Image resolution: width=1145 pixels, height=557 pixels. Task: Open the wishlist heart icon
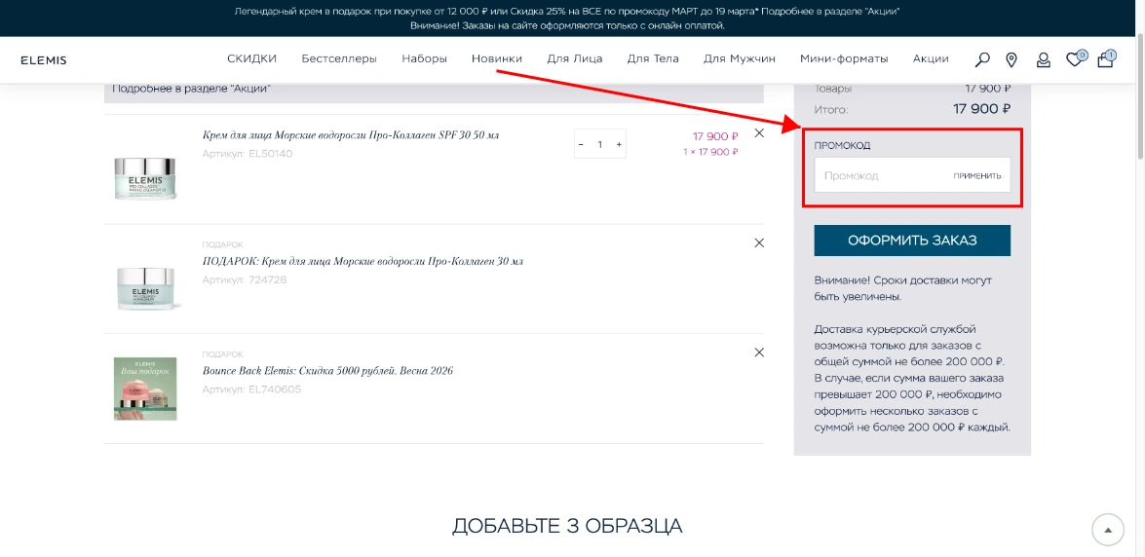[x=1075, y=59]
